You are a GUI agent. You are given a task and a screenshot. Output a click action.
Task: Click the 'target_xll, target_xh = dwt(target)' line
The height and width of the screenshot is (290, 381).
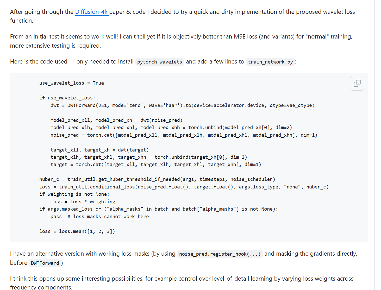pos(100,150)
